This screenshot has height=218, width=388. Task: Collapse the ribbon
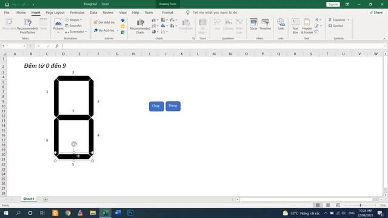pos(384,39)
